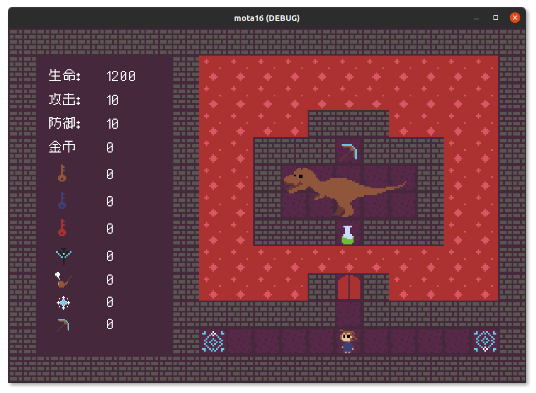Click the mota16 (DEBUG) window title
The image size is (536, 393).
pos(267,18)
